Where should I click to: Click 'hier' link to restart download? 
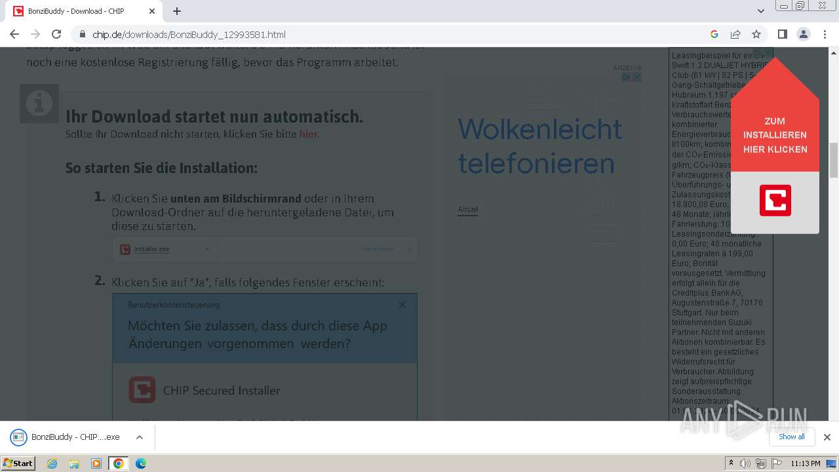308,134
